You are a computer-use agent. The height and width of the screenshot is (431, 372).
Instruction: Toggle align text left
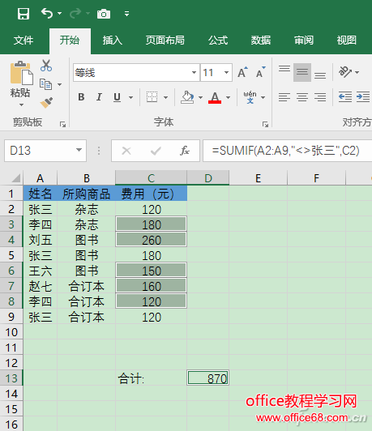[284, 97]
